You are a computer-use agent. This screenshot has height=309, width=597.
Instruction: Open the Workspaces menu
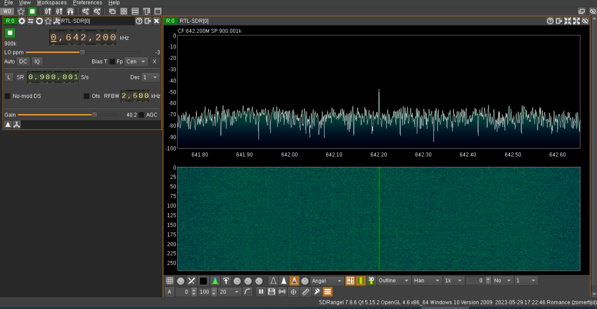[51, 3]
